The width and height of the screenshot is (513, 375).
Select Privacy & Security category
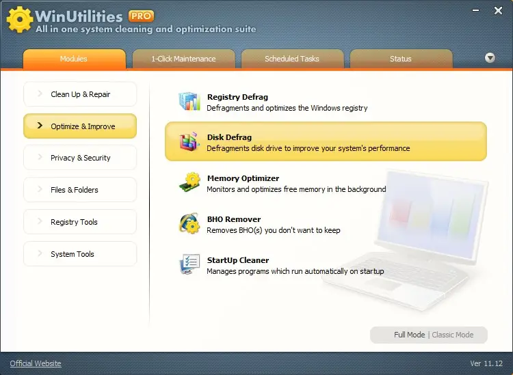(80, 158)
